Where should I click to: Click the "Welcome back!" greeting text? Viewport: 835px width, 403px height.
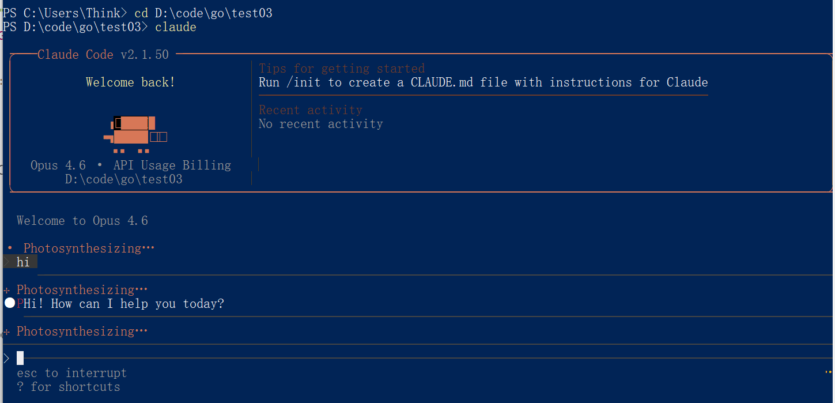[130, 82]
